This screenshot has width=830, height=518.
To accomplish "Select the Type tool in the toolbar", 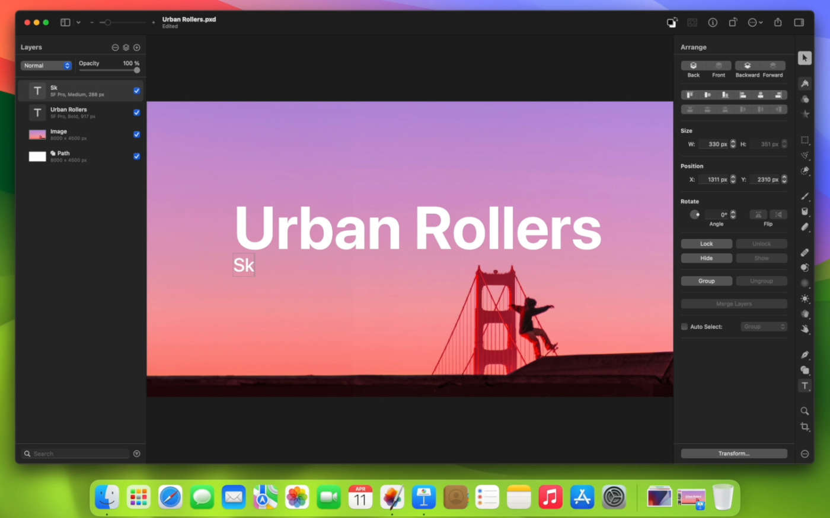I will [805, 386].
